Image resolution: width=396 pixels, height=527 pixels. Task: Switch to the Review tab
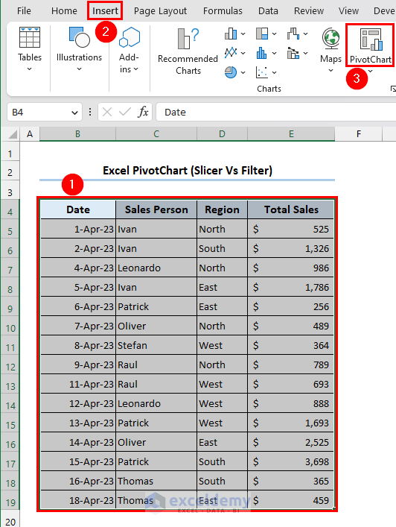pyautogui.click(x=309, y=10)
